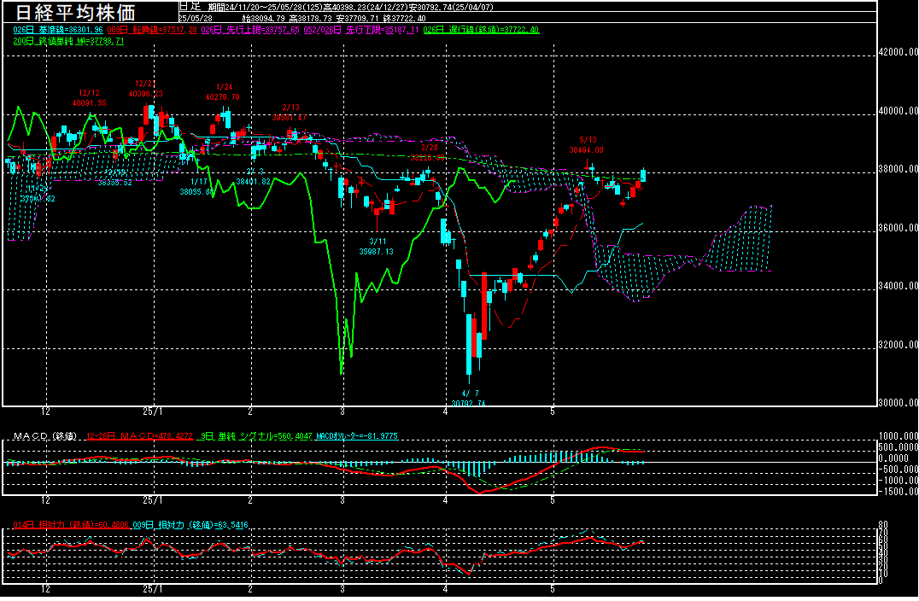Click the 42000.00 price axis label

click(899, 52)
